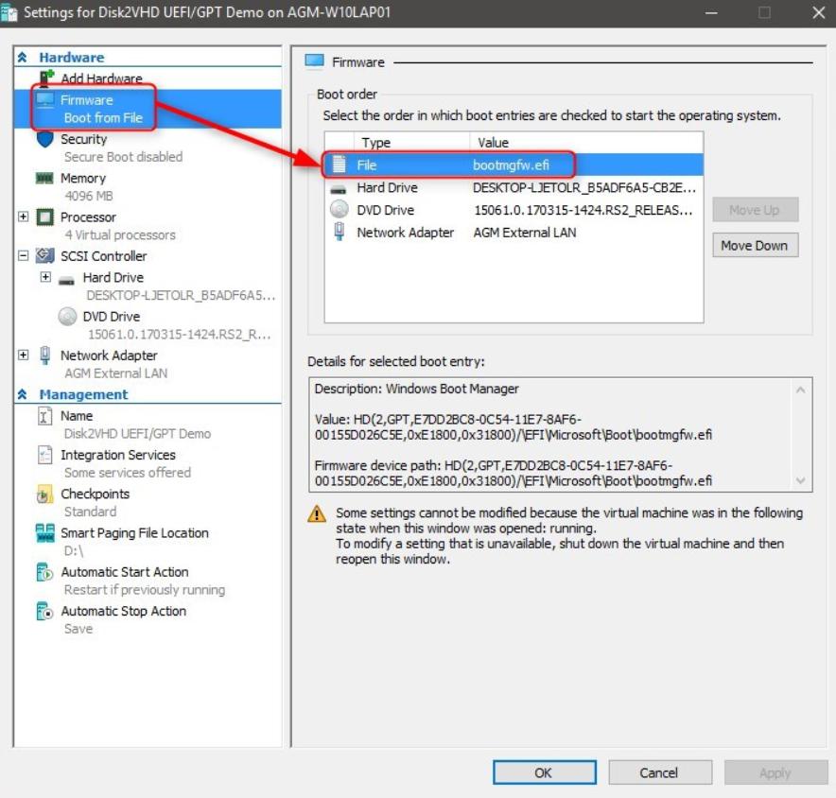Open Smart Paging File Location settings
836x798 pixels.
134,532
